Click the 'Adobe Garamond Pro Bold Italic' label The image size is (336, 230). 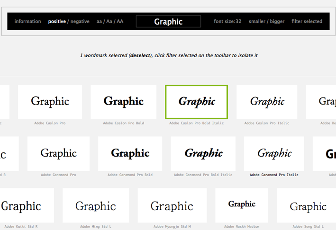(x=203, y=175)
